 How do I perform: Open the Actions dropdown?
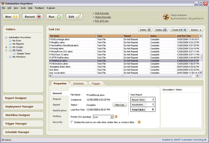click(x=196, y=30)
